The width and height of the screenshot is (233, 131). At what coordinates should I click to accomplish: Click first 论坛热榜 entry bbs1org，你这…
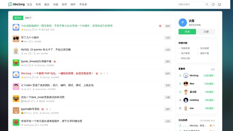195,126
